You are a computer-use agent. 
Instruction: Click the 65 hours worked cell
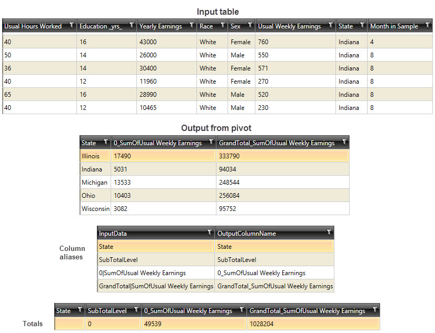pos(39,95)
